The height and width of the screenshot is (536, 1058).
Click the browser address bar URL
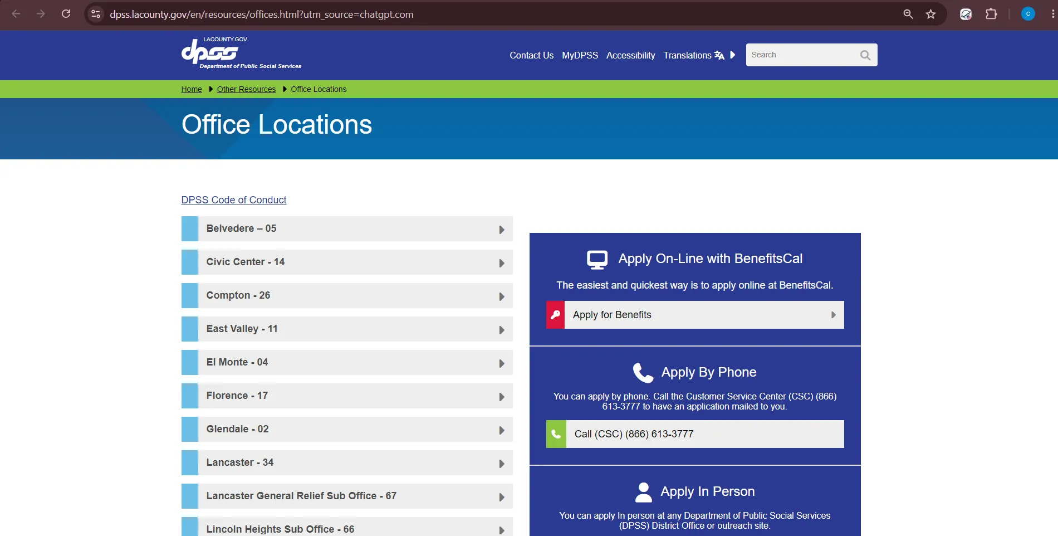(x=262, y=14)
